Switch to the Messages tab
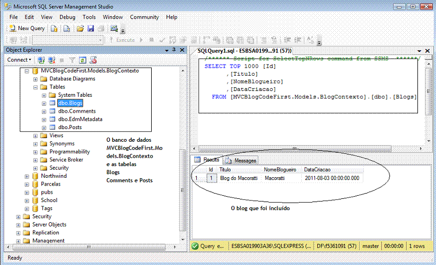 (241, 160)
